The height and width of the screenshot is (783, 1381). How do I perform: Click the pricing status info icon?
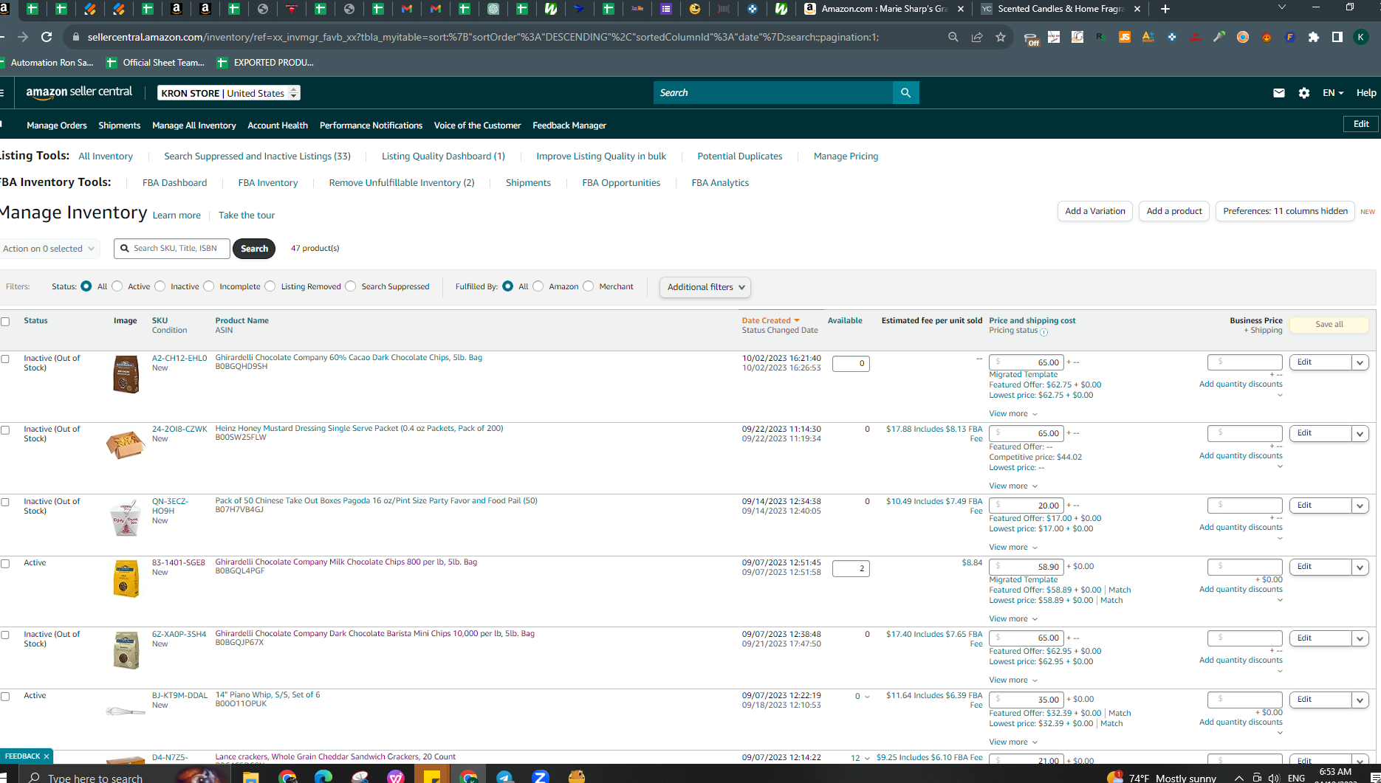pyautogui.click(x=1044, y=332)
